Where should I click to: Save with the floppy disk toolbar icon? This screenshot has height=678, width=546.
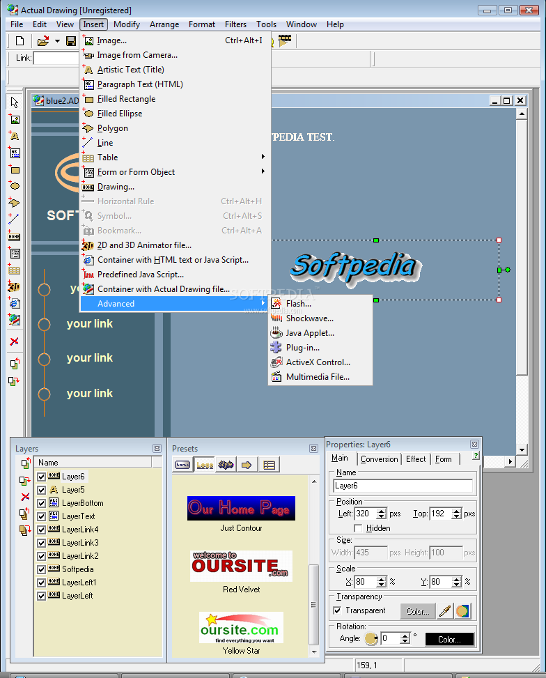pyautogui.click(x=71, y=41)
